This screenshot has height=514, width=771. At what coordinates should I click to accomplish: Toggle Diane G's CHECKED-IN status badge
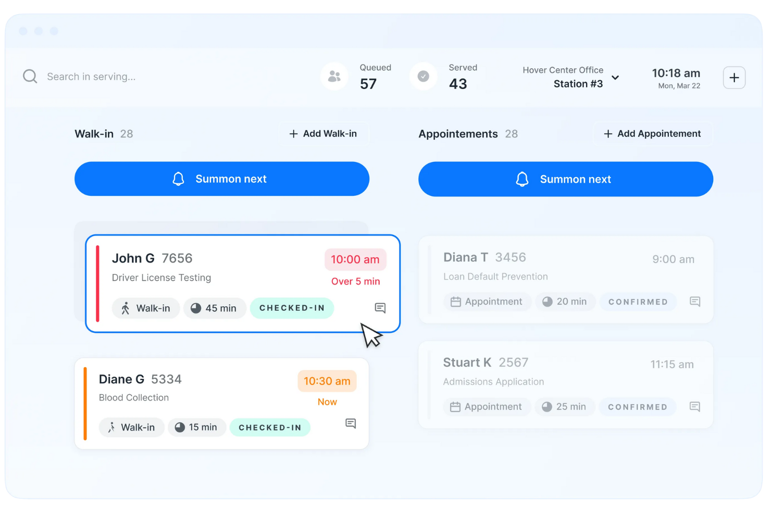click(270, 427)
